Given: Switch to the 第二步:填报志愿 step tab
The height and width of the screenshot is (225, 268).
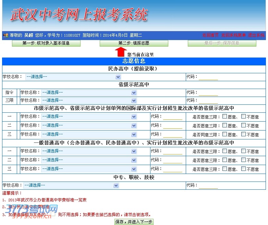Looking at the screenshot, I should click(134, 43).
